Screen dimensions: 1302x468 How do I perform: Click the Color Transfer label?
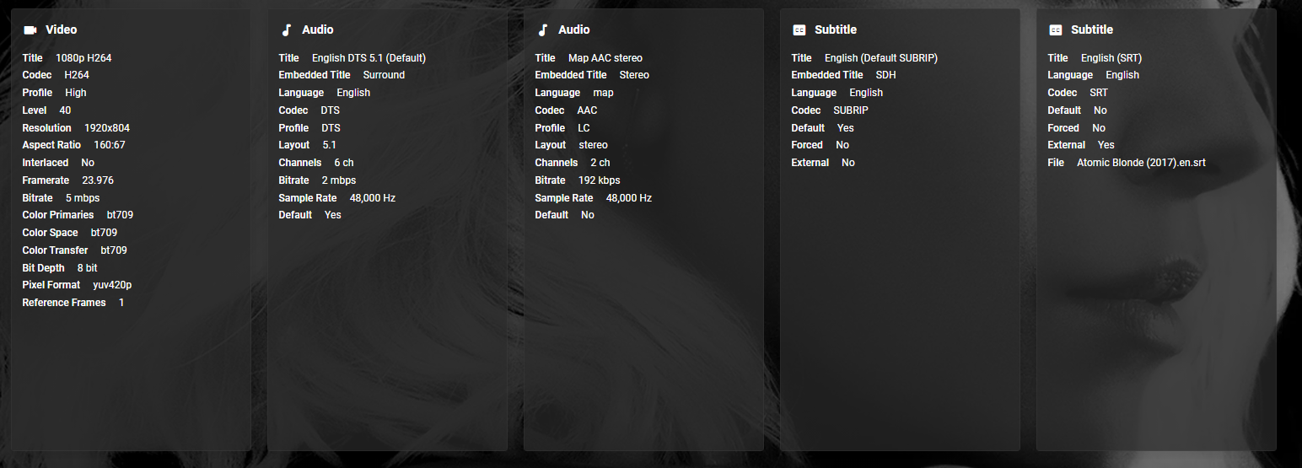click(x=55, y=250)
